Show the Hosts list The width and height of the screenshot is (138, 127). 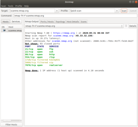(6, 22)
